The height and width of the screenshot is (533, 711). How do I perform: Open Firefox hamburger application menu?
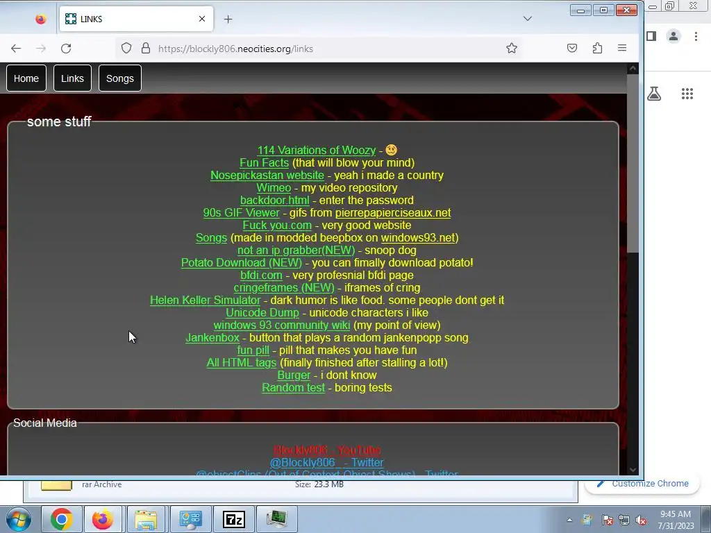[x=622, y=48]
